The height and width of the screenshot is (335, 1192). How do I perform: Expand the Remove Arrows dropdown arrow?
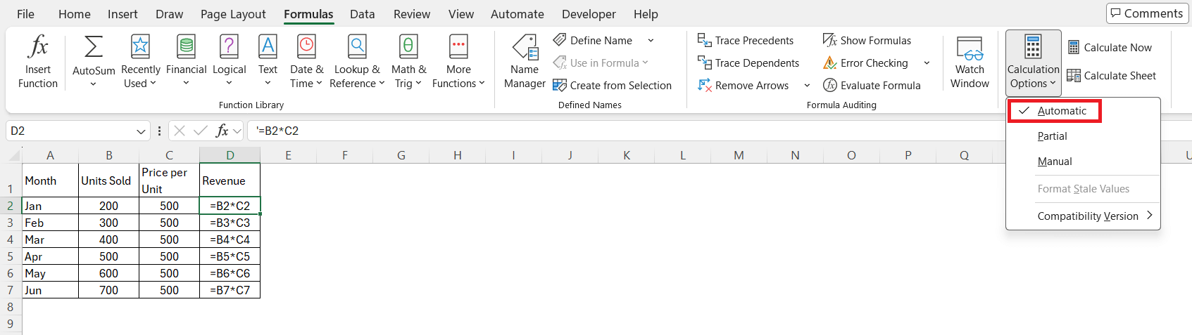[807, 86]
